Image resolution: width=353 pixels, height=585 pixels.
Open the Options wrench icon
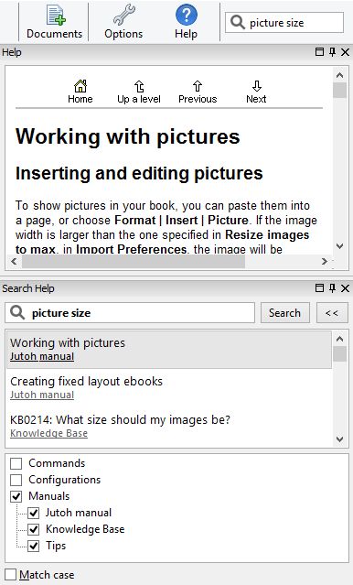[123, 15]
